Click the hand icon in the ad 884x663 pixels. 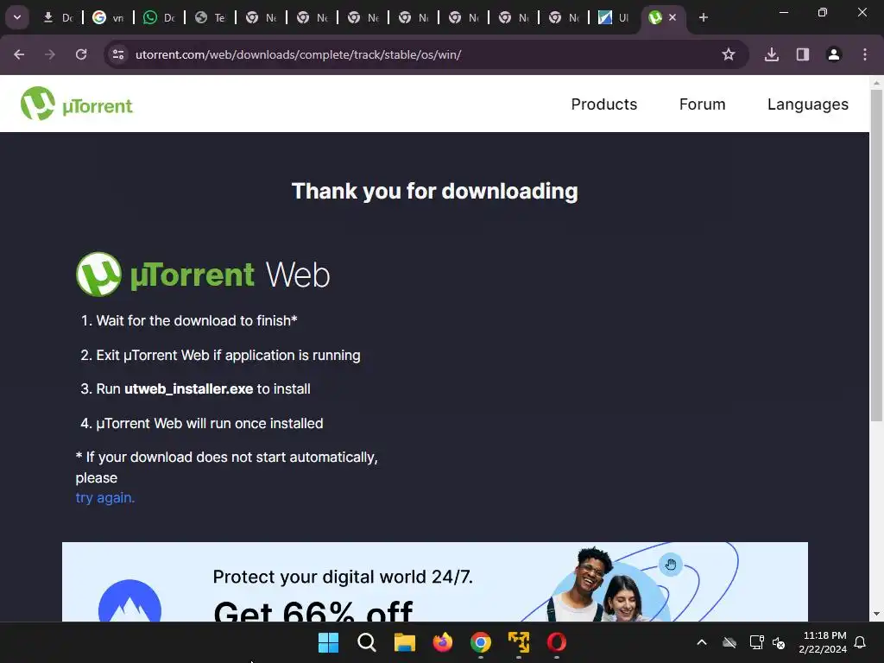670,565
